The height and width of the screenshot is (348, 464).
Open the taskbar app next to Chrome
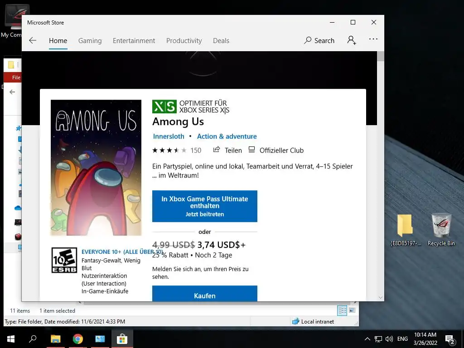(100, 339)
